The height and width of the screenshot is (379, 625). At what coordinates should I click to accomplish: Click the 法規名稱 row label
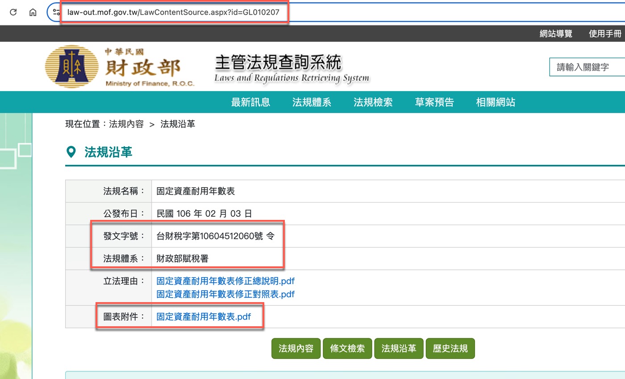(x=124, y=191)
